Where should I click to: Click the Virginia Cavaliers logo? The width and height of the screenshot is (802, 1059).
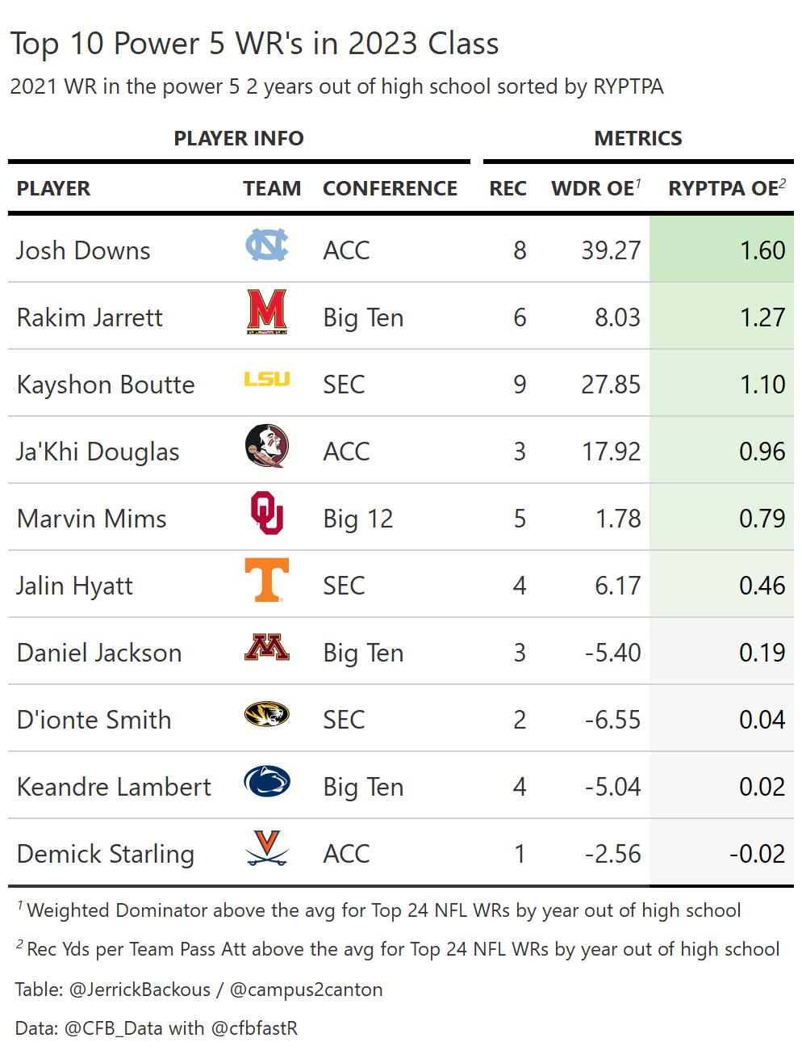click(267, 848)
